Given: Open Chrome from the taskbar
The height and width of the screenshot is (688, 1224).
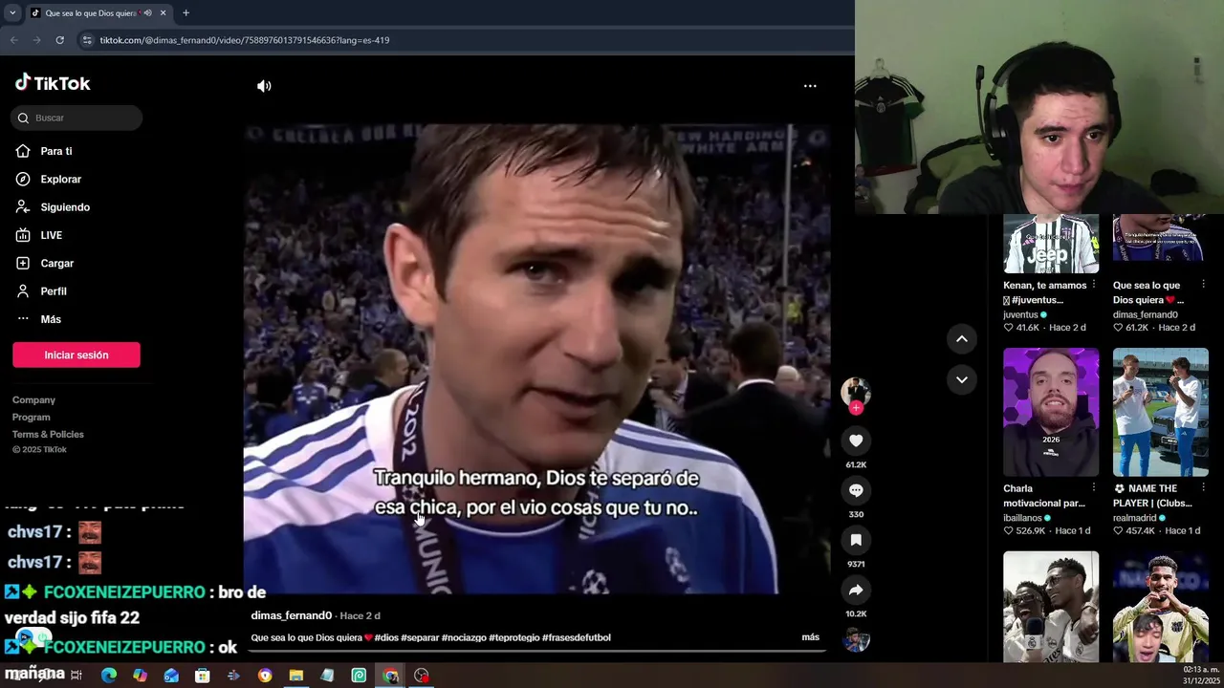Looking at the screenshot, I should pos(390,676).
